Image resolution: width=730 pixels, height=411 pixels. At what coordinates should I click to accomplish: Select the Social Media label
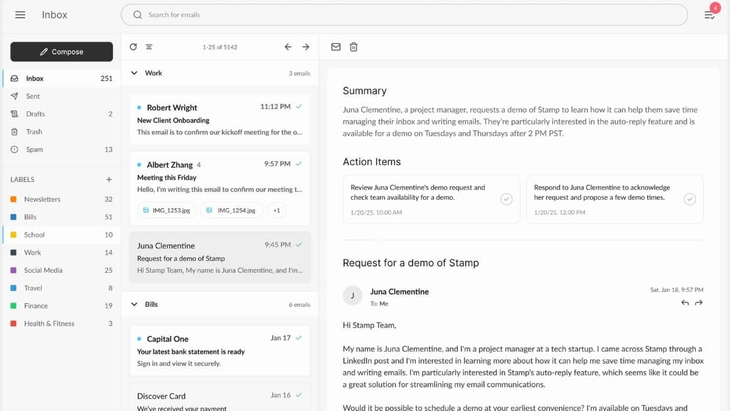61,270
